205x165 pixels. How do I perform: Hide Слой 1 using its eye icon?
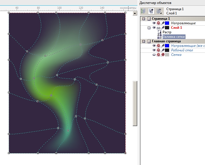(154, 28)
